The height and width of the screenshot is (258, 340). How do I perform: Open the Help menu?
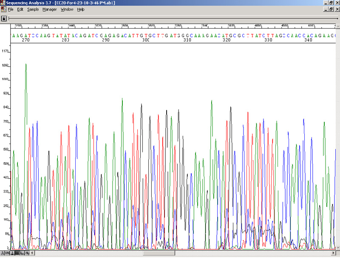tap(81, 9)
